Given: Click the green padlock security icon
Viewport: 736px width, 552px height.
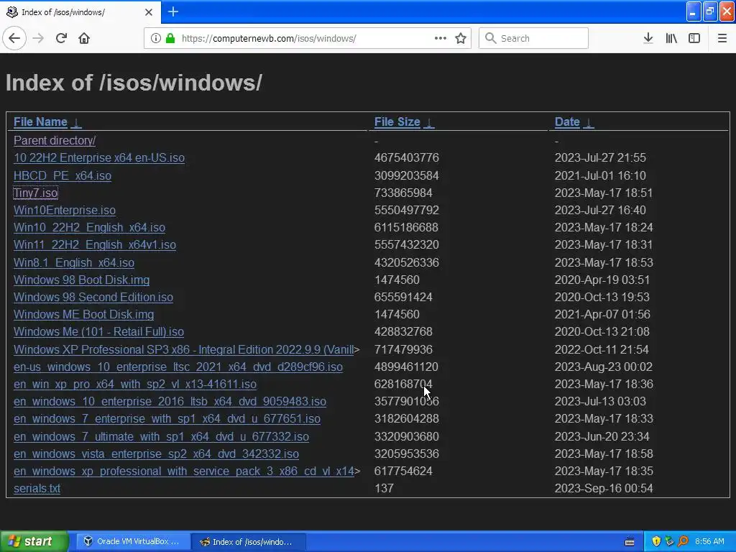Looking at the screenshot, I should pos(170,38).
